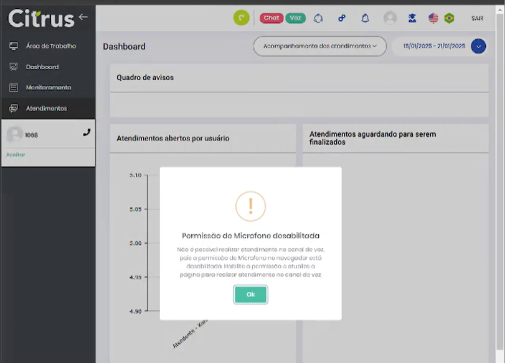Screen dimensions: 505x363
Task: Open the date range 15/01/2025 - 21/01/2025 field
Action: [433, 46]
